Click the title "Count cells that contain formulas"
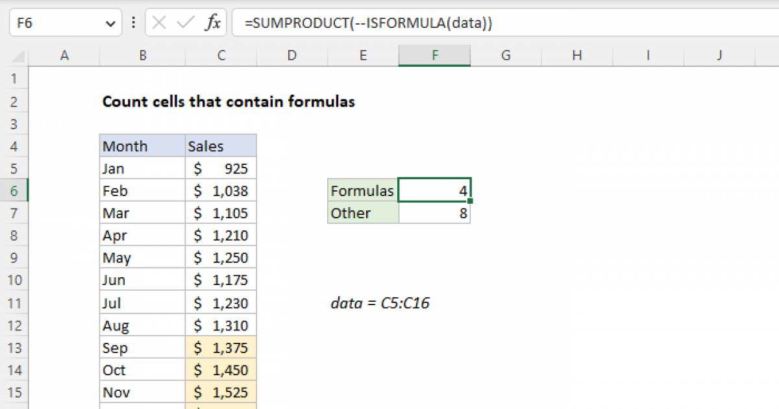779x409 pixels. 229,102
